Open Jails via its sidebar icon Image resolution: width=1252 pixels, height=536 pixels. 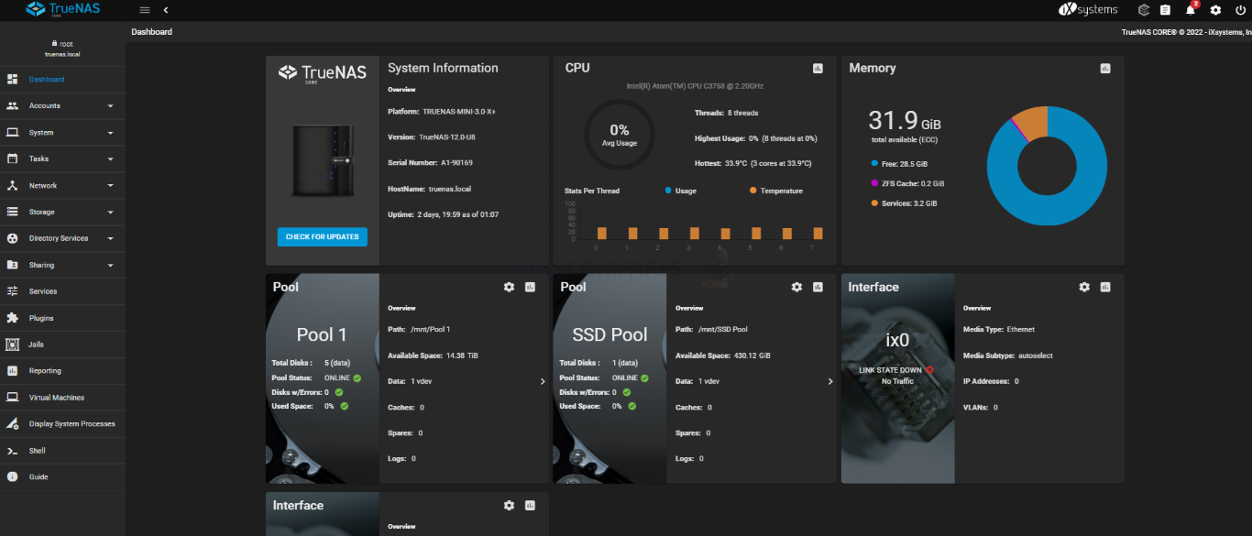click(x=12, y=345)
